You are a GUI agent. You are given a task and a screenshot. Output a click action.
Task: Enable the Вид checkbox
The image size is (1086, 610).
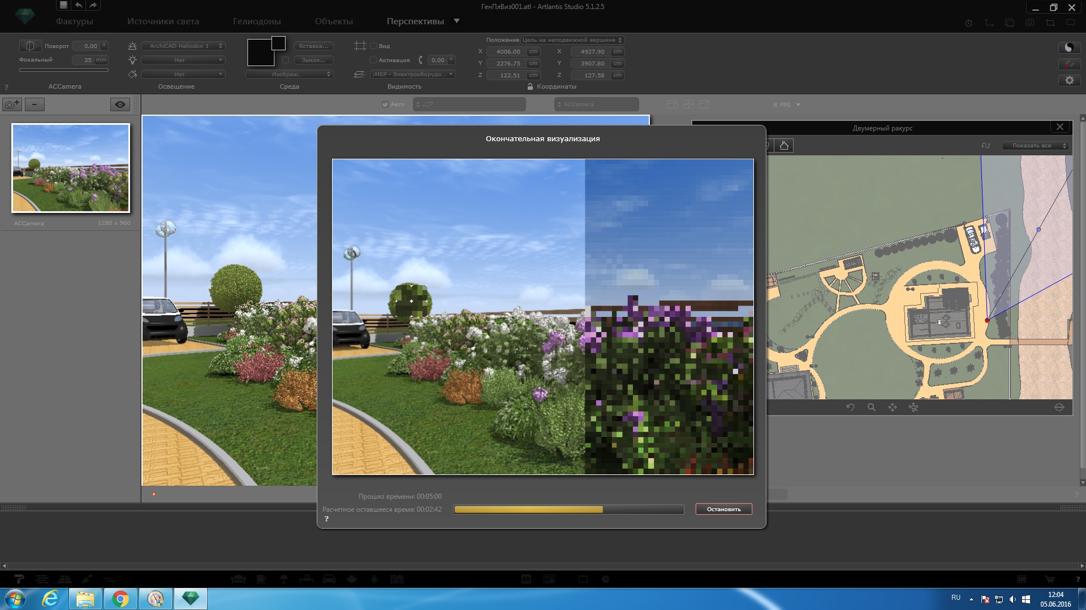coord(373,46)
